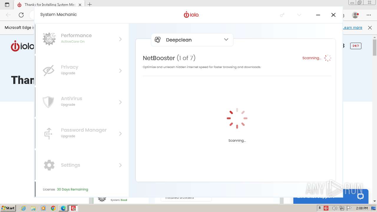Expand the Deepclean dropdown
Screen dimensions: 377x212
(x=226, y=39)
